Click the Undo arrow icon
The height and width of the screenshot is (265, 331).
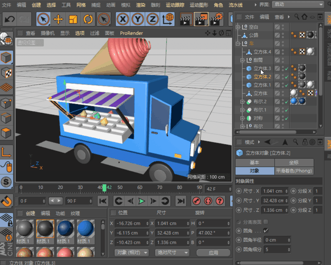pyautogui.click(x=9, y=20)
